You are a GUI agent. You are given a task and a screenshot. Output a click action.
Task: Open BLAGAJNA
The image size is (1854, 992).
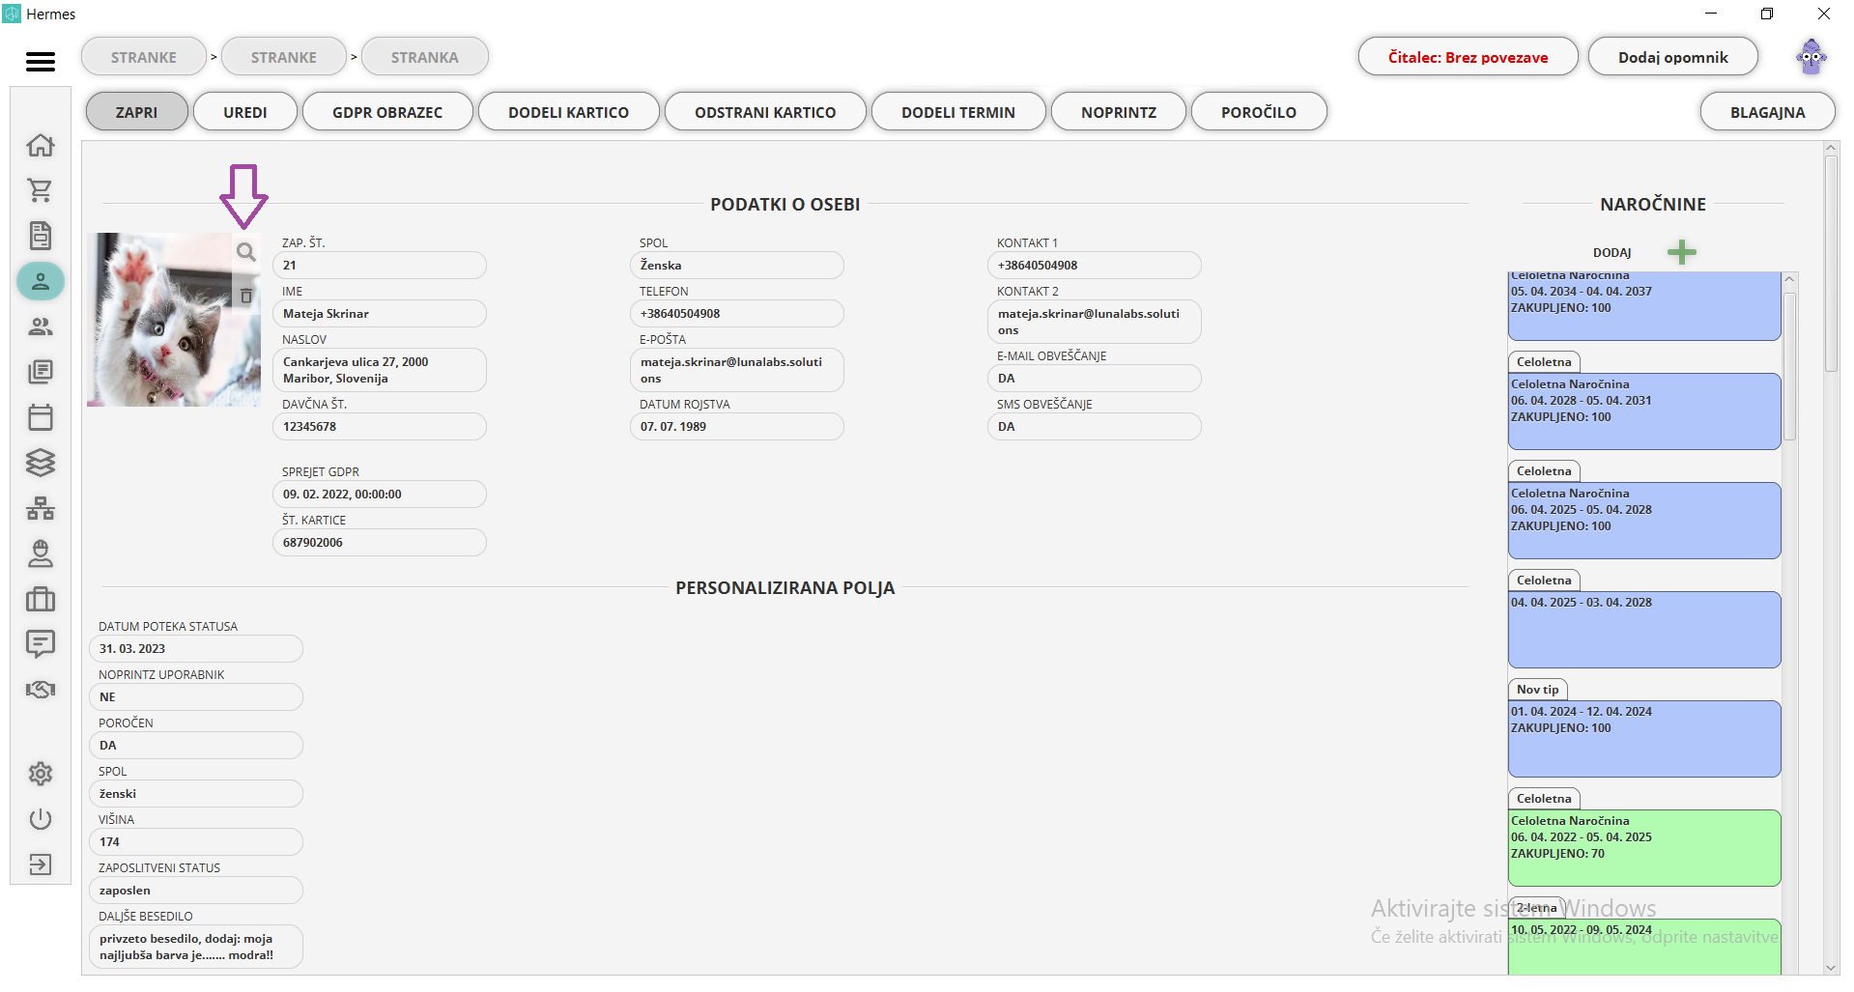1767,112
